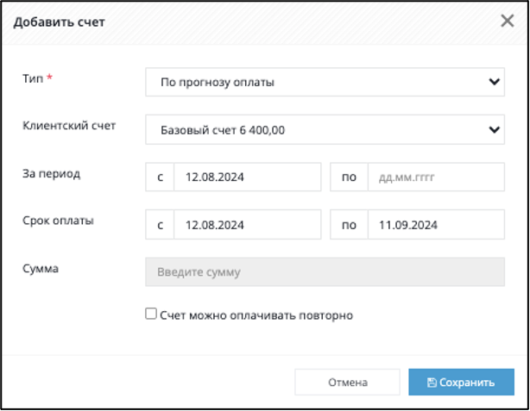Select the Срок оплаты start date 12.08.2024
The height and width of the screenshot is (411, 530).
(248, 225)
